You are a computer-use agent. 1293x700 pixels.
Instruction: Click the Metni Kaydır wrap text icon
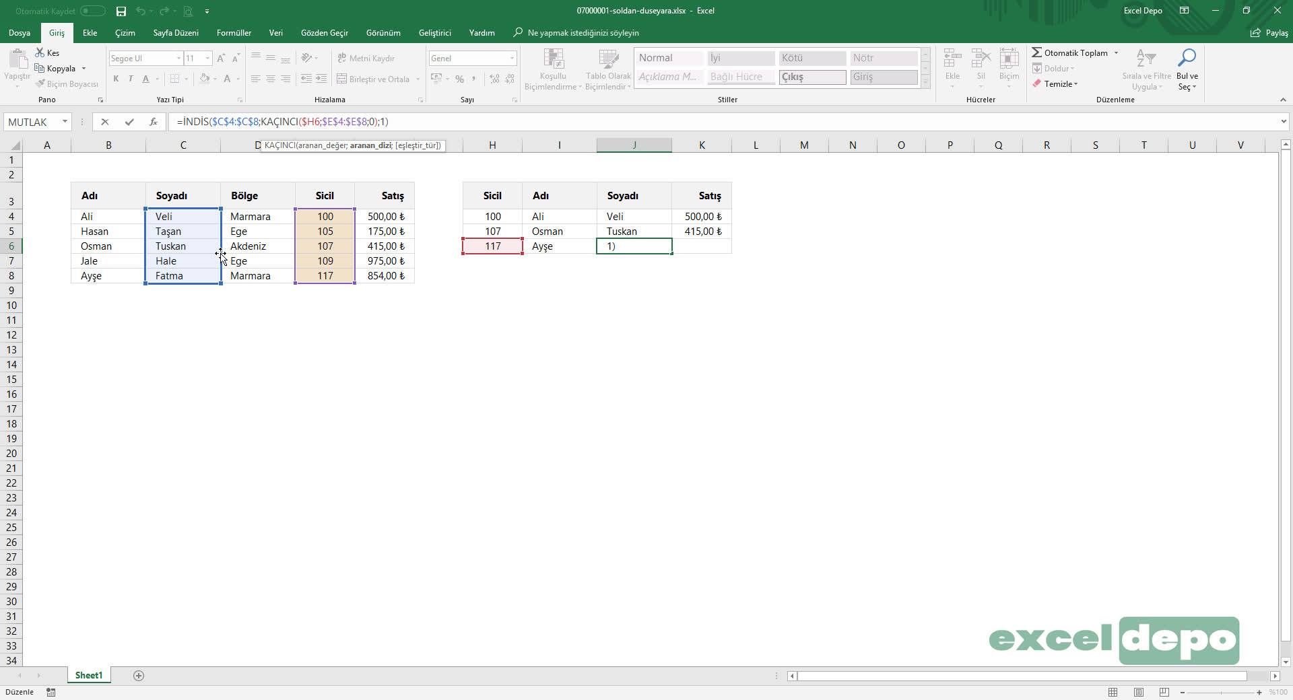coord(342,59)
